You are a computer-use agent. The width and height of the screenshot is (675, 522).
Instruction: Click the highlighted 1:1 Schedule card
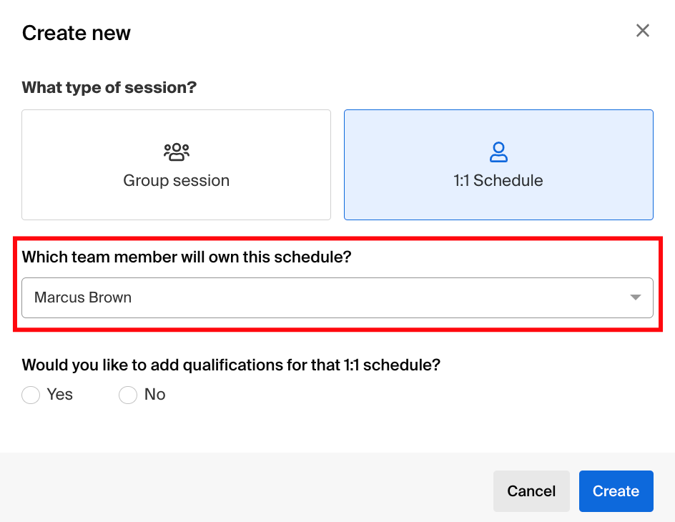click(x=498, y=164)
